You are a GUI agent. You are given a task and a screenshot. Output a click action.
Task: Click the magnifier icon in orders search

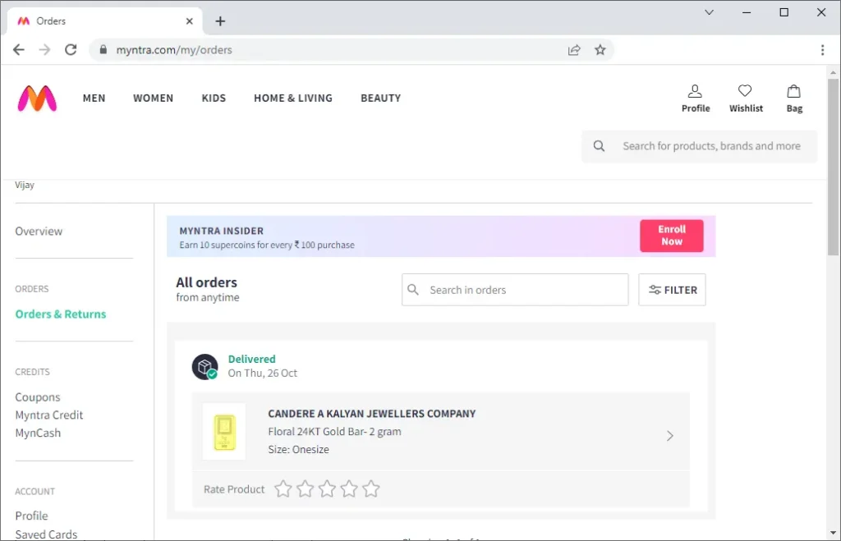[x=413, y=290]
